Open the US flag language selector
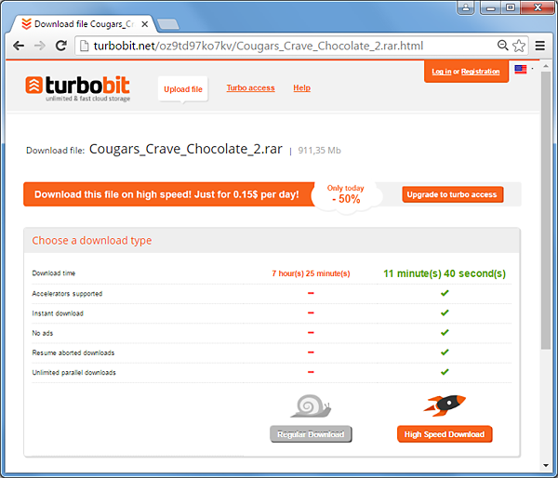The image size is (558, 478). coord(520,69)
